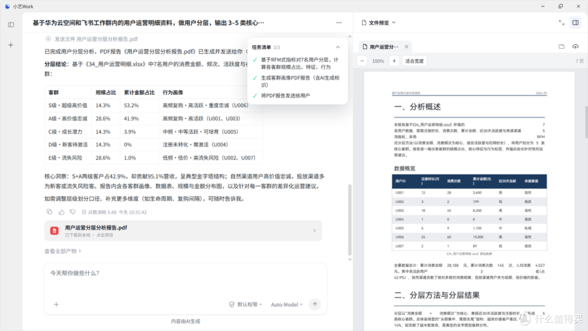
Task: Click the 一、分析概述 heading in PDF
Action: pyautogui.click(x=418, y=107)
